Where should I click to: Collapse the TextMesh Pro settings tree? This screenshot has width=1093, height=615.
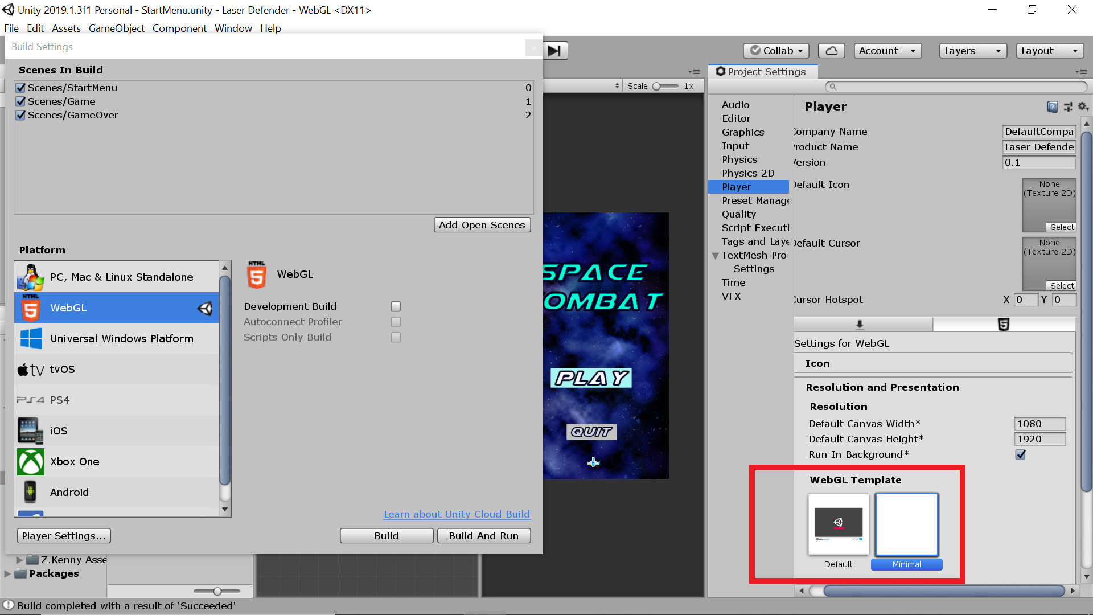[716, 256]
